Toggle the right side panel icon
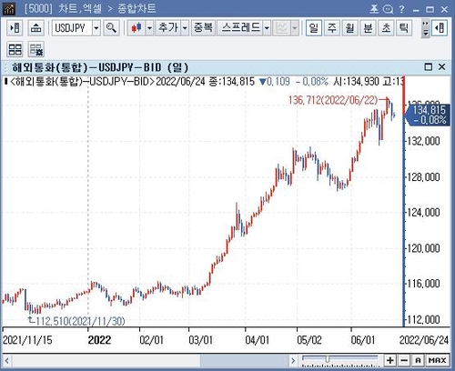This screenshot has height=371, width=455. point(440,28)
